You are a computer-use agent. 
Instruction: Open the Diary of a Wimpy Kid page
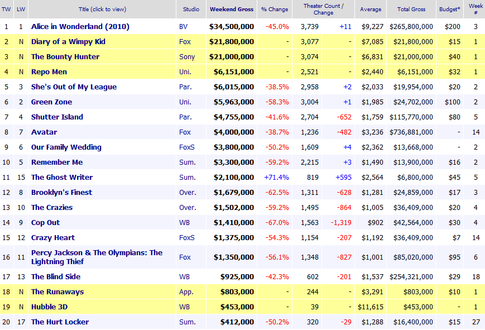click(68, 41)
